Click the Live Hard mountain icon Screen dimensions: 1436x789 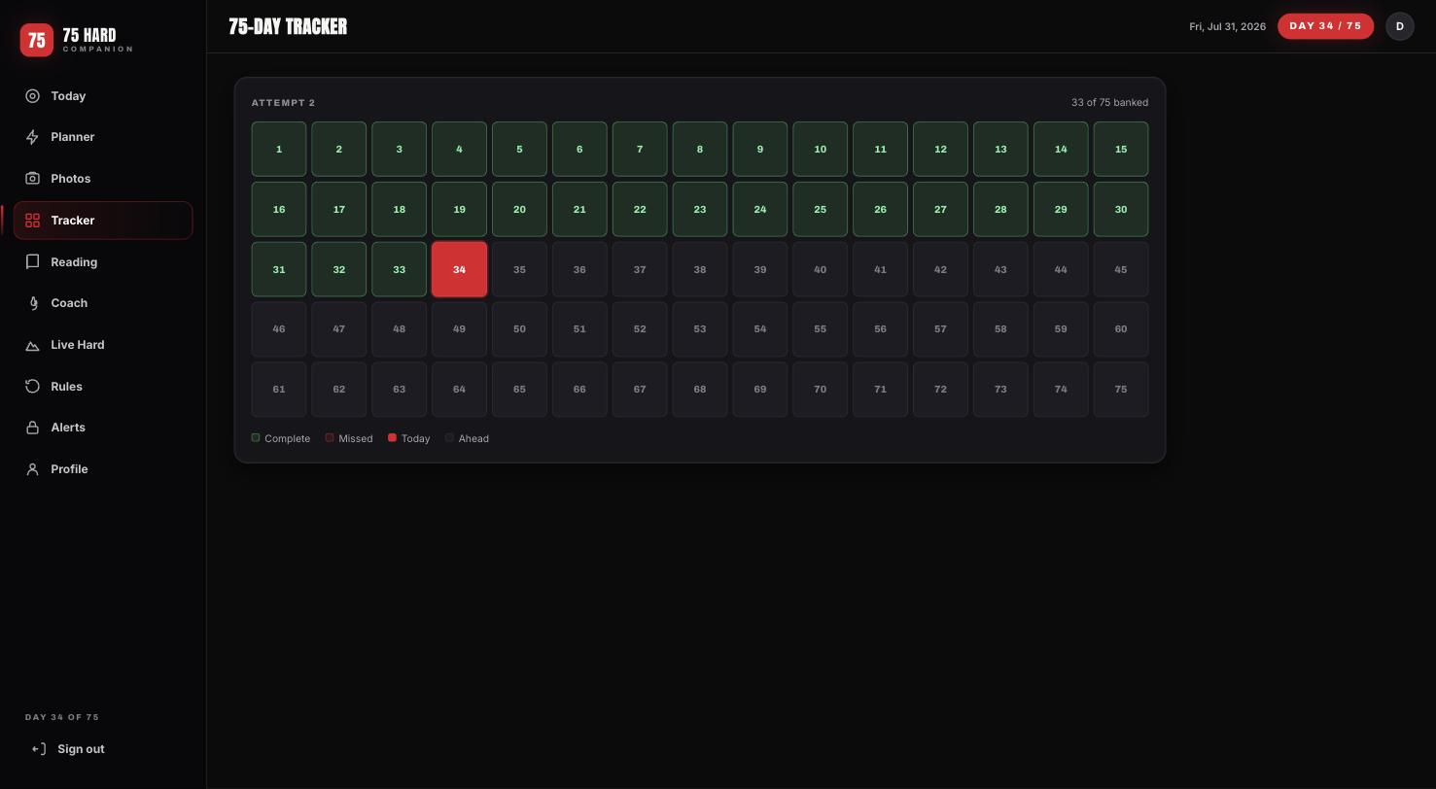click(32, 345)
